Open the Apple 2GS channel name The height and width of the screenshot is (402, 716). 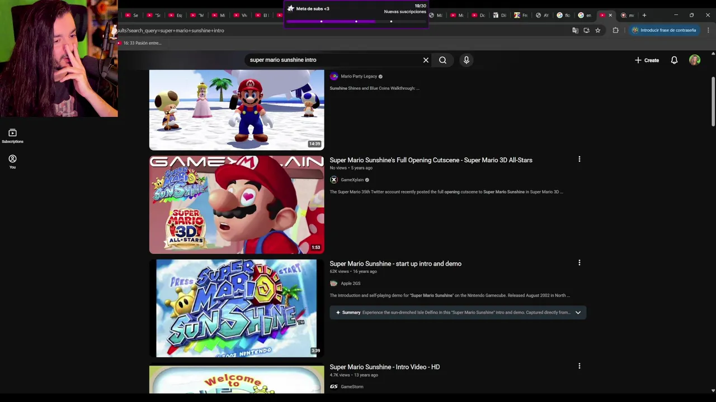tap(351, 283)
